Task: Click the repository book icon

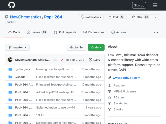Action: pyautogui.click(x=7, y=17)
